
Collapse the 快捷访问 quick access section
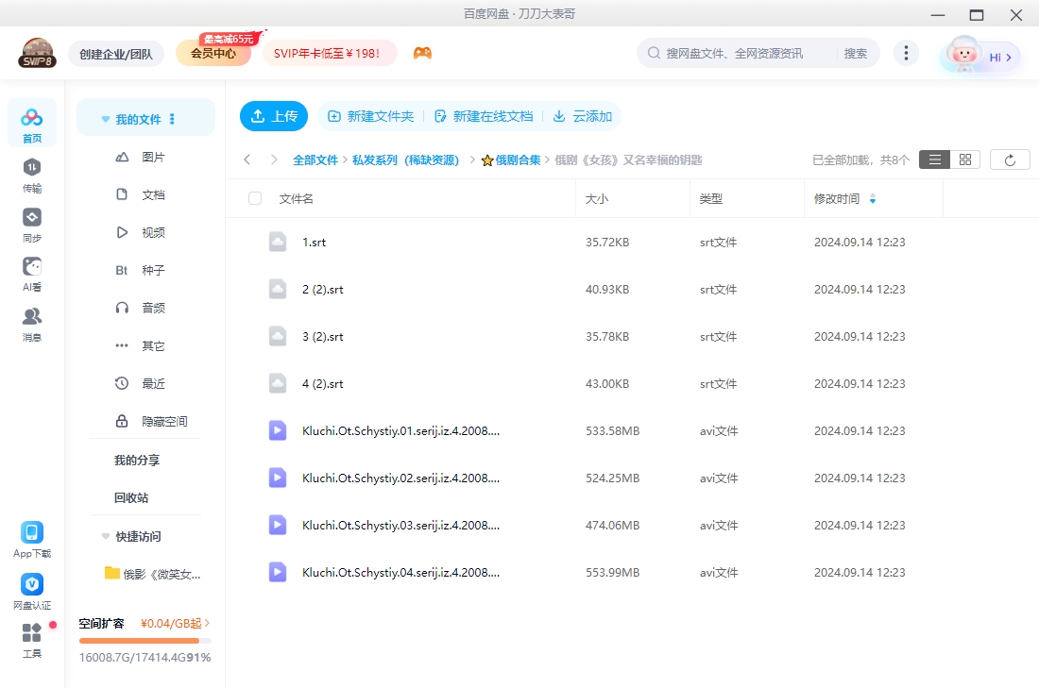(106, 536)
